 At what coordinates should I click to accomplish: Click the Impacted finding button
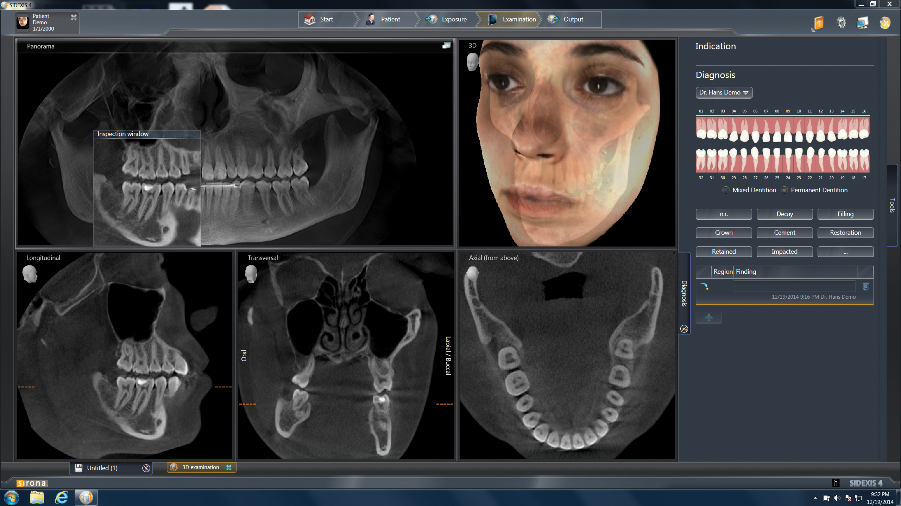[x=784, y=252]
